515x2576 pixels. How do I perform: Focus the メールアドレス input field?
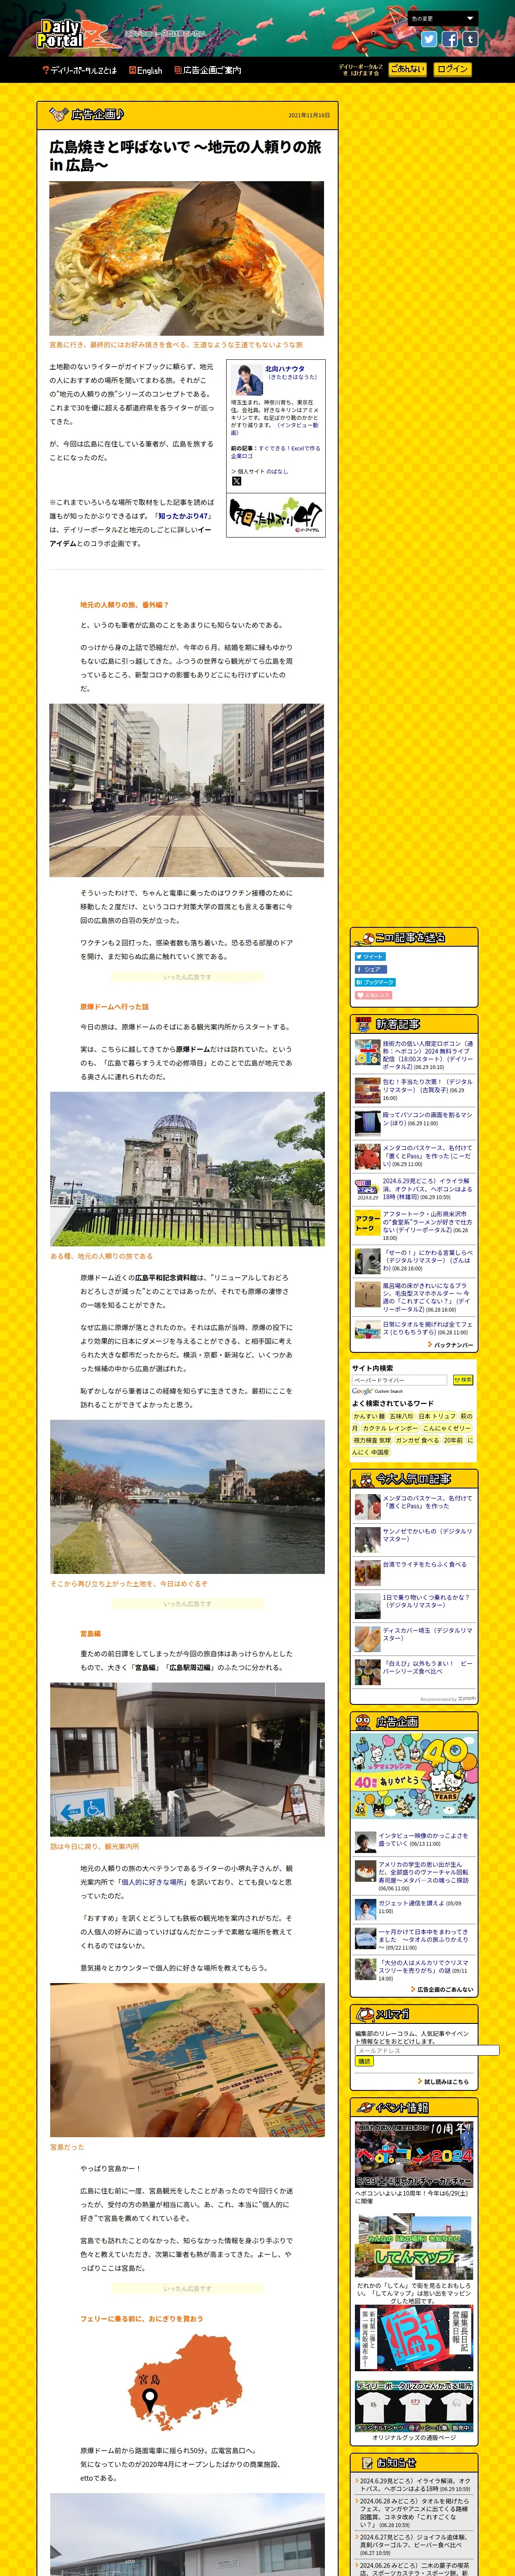[426, 2050]
